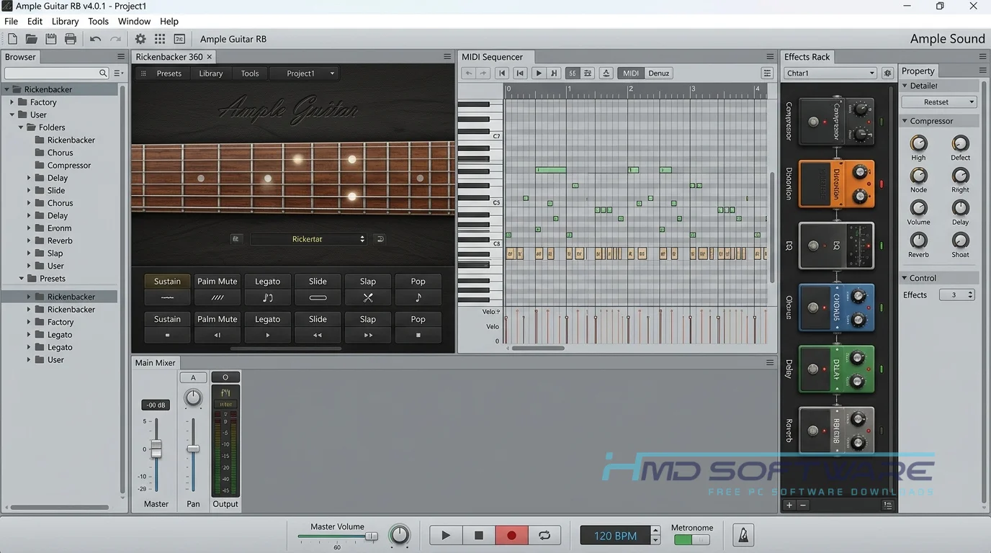Open the Reatset dropdown in Property panel
The height and width of the screenshot is (553, 991).
940,102
